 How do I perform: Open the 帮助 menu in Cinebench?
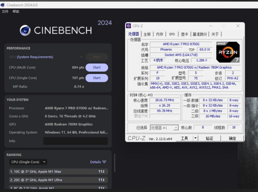coord(16,12)
